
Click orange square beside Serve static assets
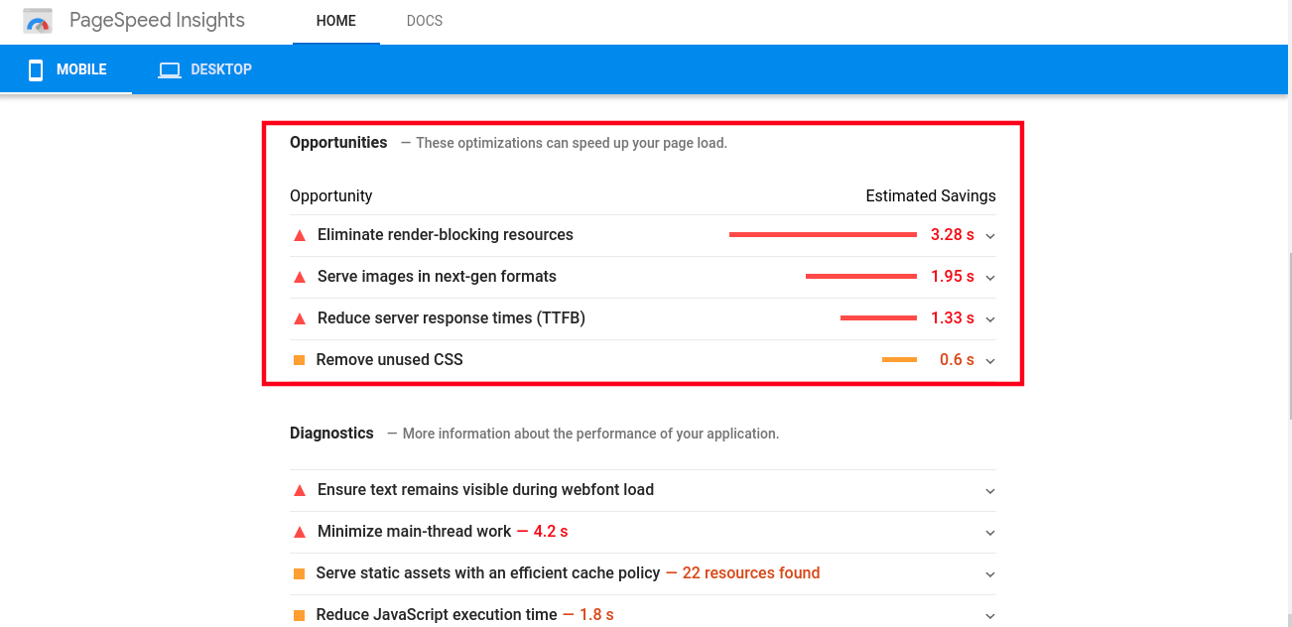(x=300, y=573)
